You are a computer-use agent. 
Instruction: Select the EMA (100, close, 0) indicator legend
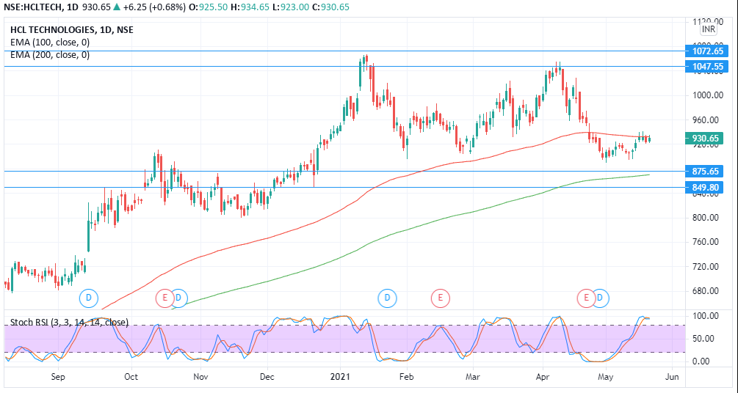[x=50, y=43]
